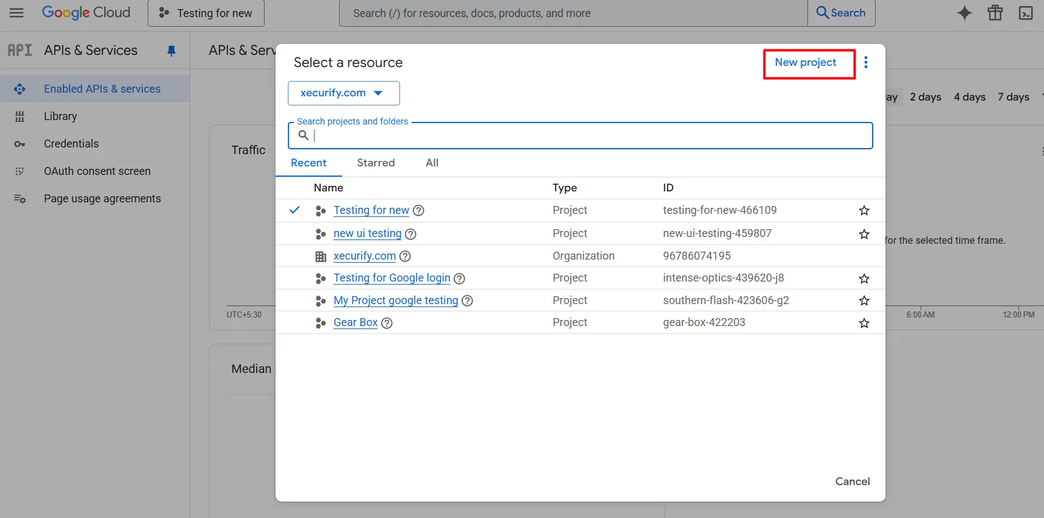Image resolution: width=1044 pixels, height=518 pixels.
Task: Click the Type column header
Action: coord(565,188)
